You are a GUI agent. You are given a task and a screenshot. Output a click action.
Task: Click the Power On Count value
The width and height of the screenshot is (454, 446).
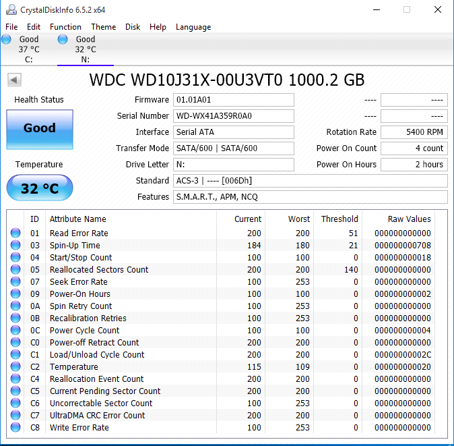(414, 148)
